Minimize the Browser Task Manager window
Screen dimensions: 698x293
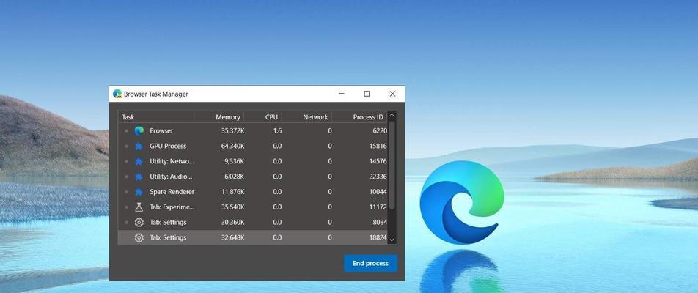(x=342, y=94)
